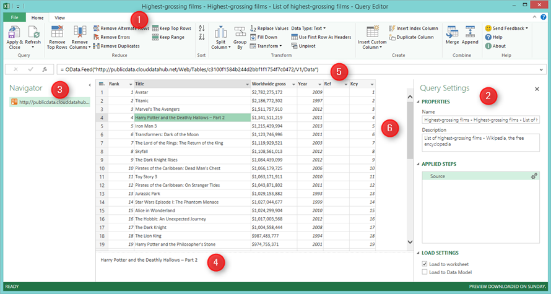Viewport: 551px width, 294px height.
Task: Click the Split Column icon
Action: (220, 32)
